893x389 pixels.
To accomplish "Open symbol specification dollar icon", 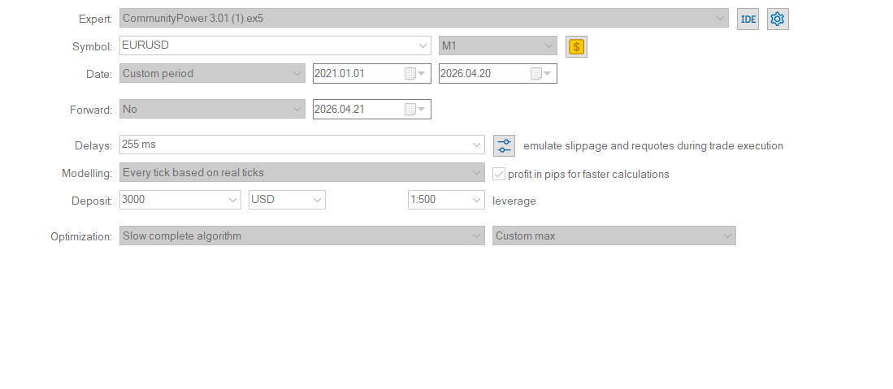I will pyautogui.click(x=576, y=47).
